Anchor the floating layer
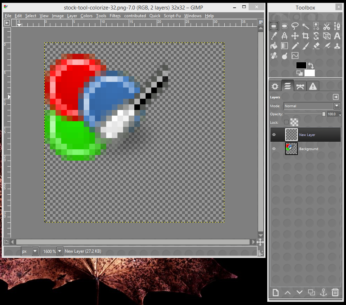The height and width of the screenshot is (305, 346). pyautogui.click(x=323, y=293)
